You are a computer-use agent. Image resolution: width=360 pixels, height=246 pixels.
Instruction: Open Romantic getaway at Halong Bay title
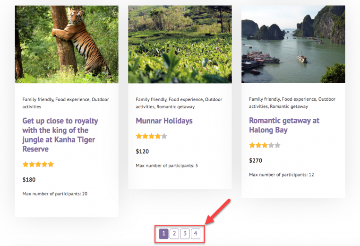pos(284,125)
